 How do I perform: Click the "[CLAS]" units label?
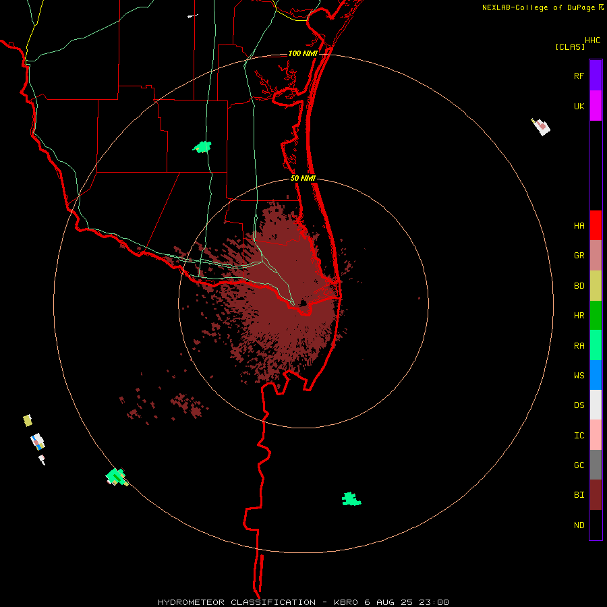point(570,47)
